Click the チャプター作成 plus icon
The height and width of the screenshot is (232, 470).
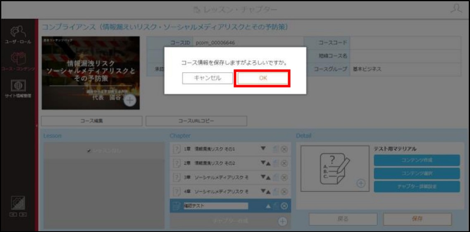pos(283,221)
